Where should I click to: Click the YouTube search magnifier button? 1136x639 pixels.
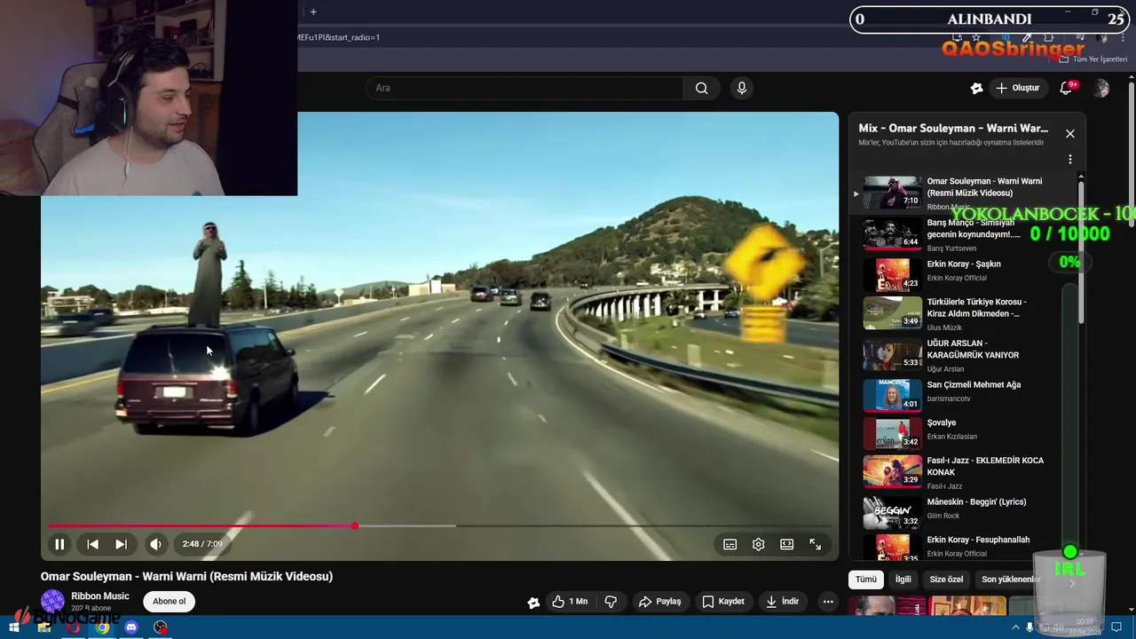click(x=701, y=88)
